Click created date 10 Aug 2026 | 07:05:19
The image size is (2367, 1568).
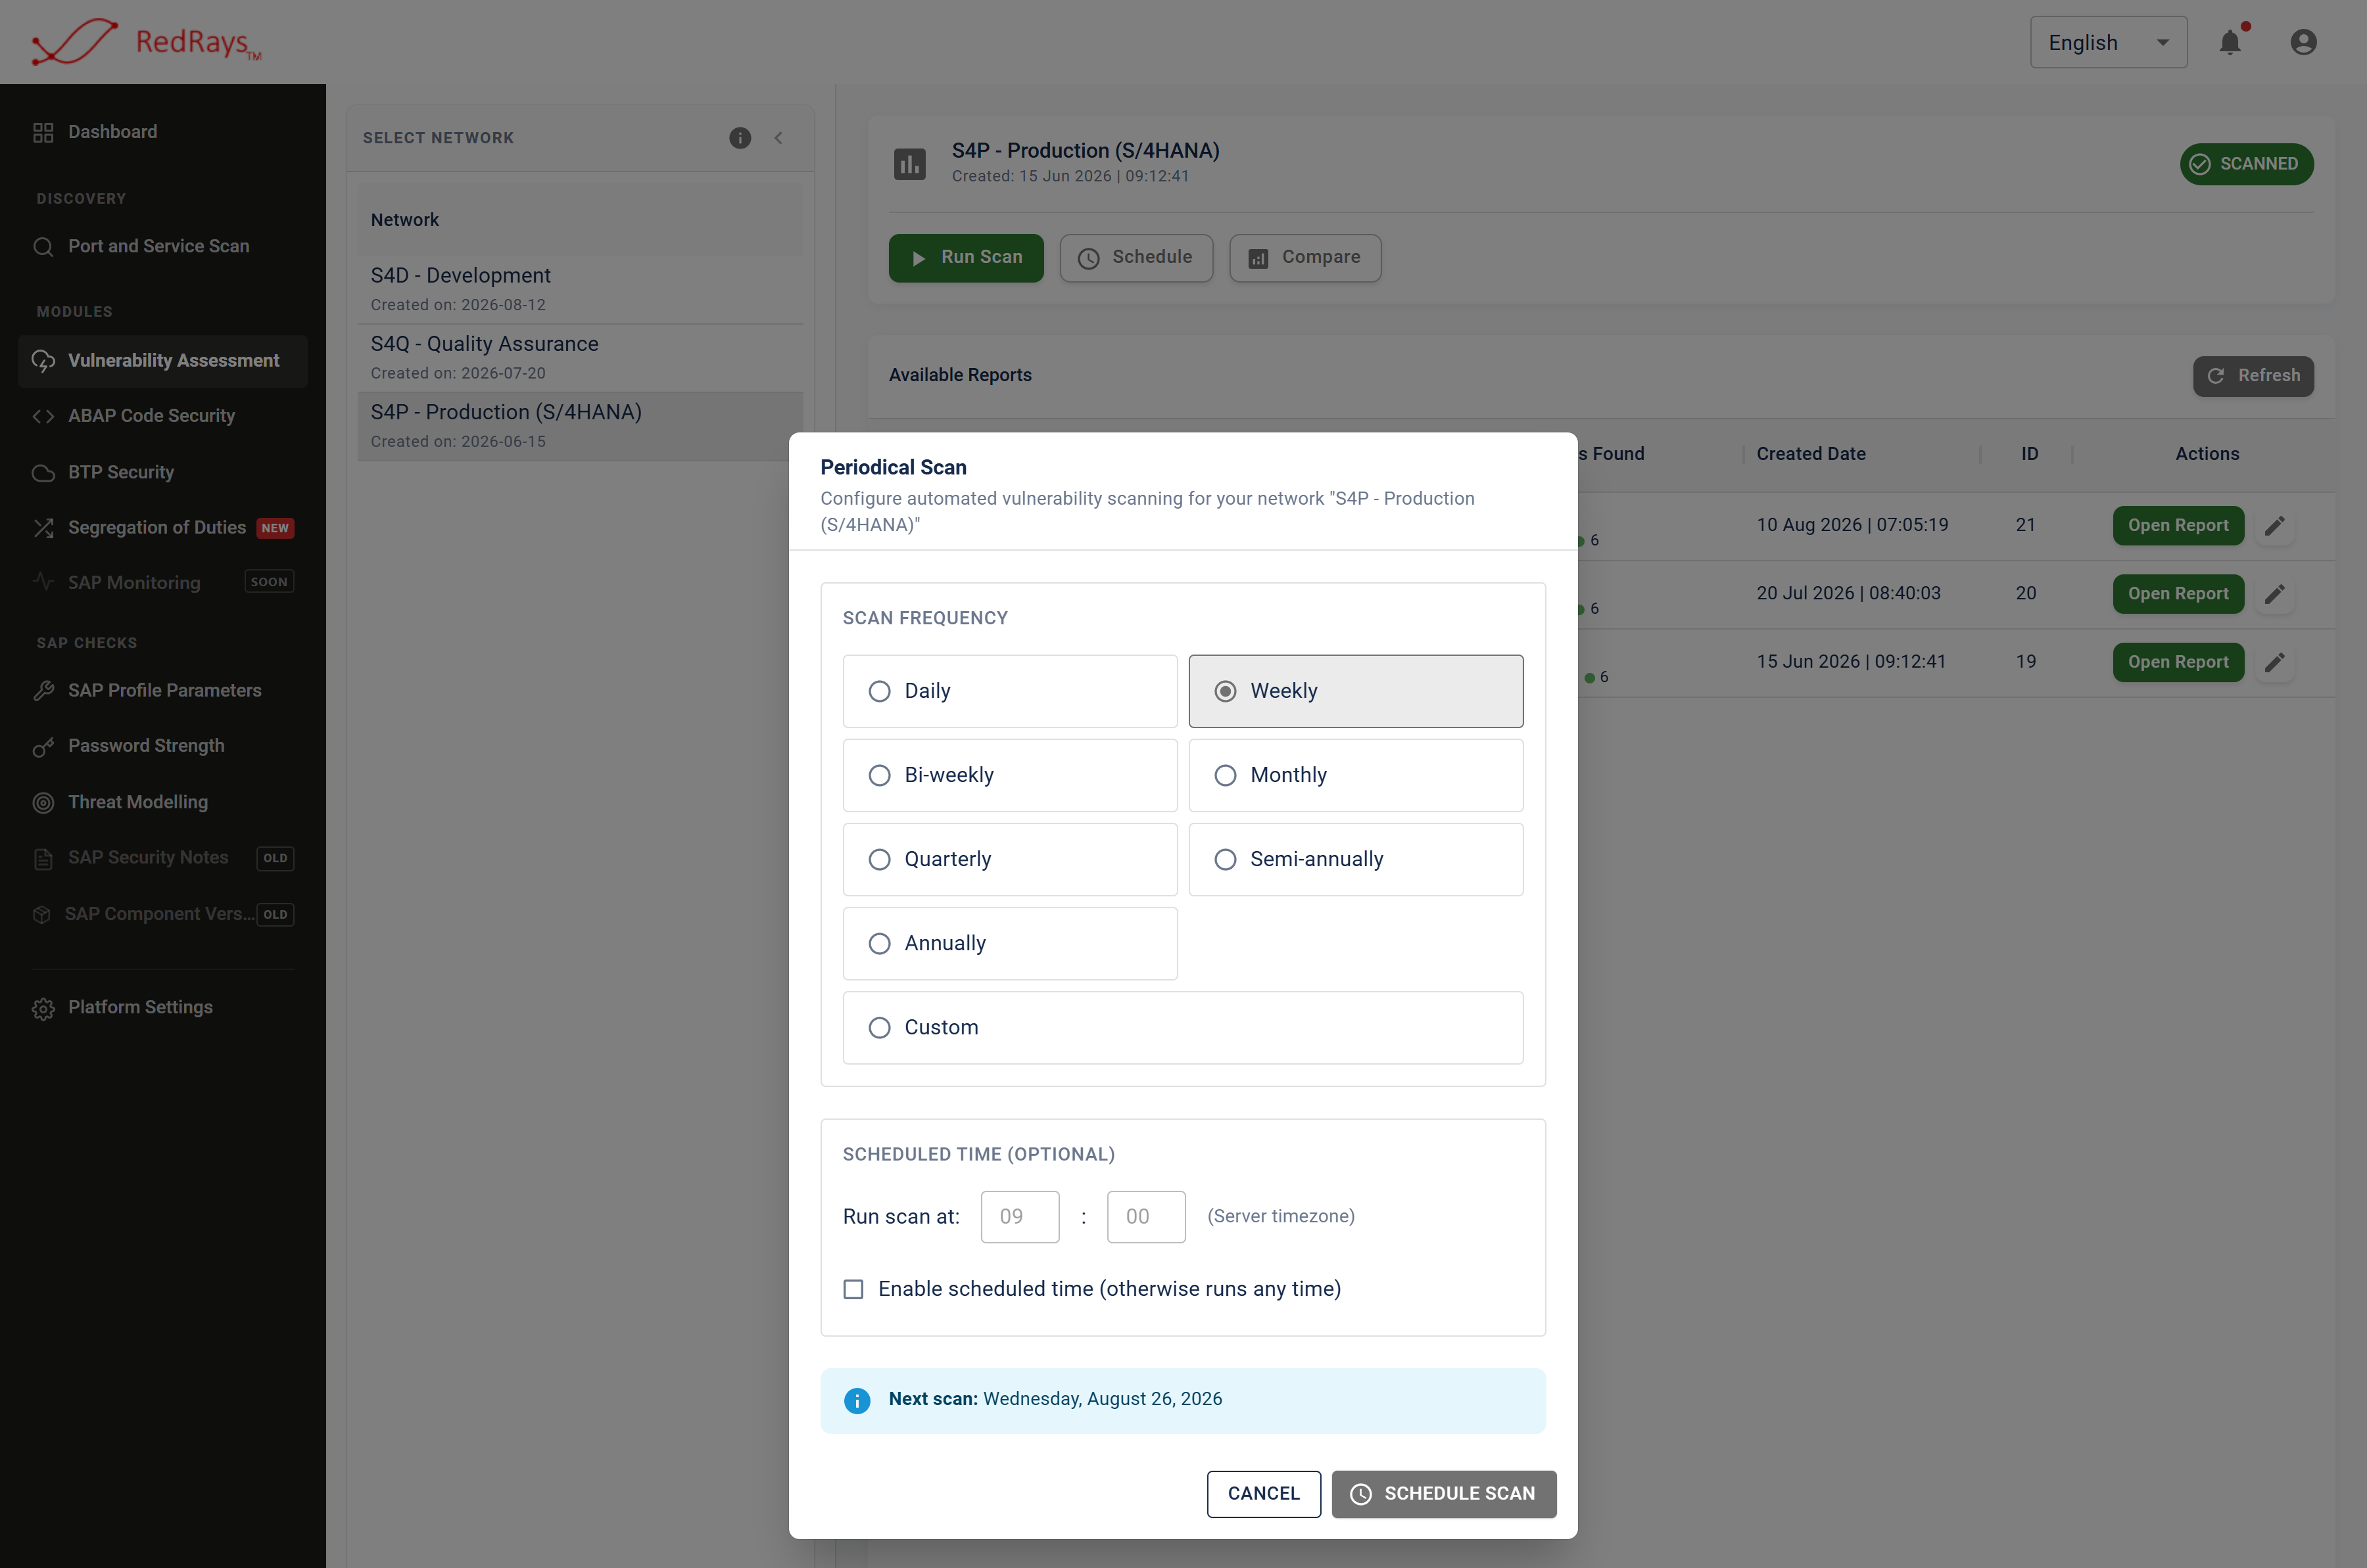click(x=1852, y=525)
